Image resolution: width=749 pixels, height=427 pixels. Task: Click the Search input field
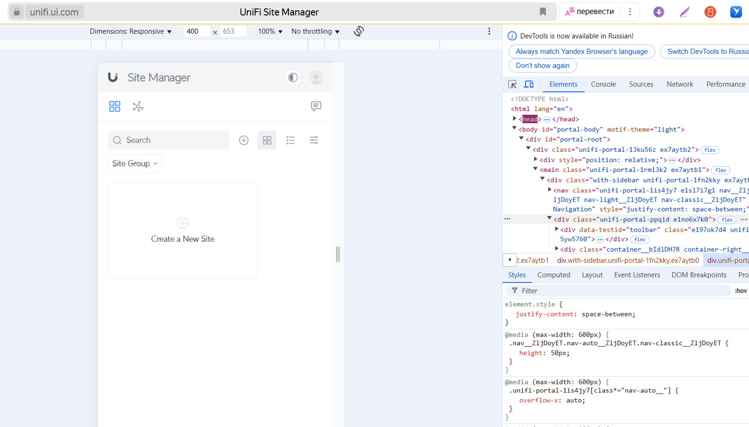[x=169, y=140]
